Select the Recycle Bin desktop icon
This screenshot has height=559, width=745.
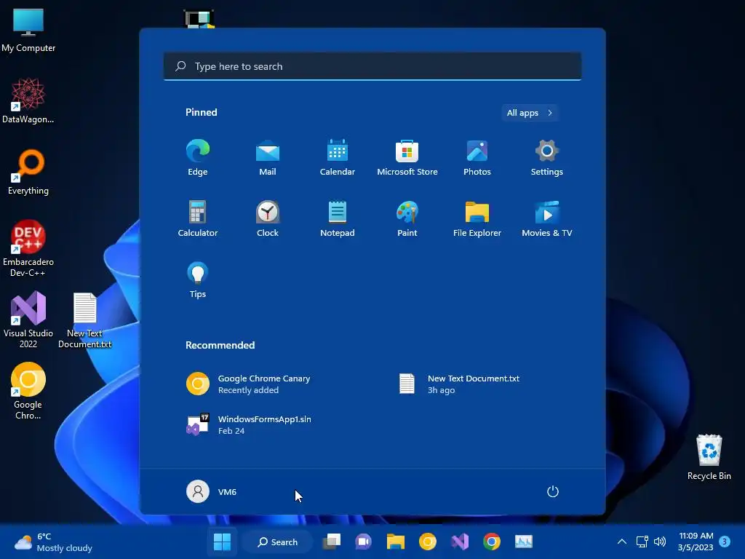(709, 457)
